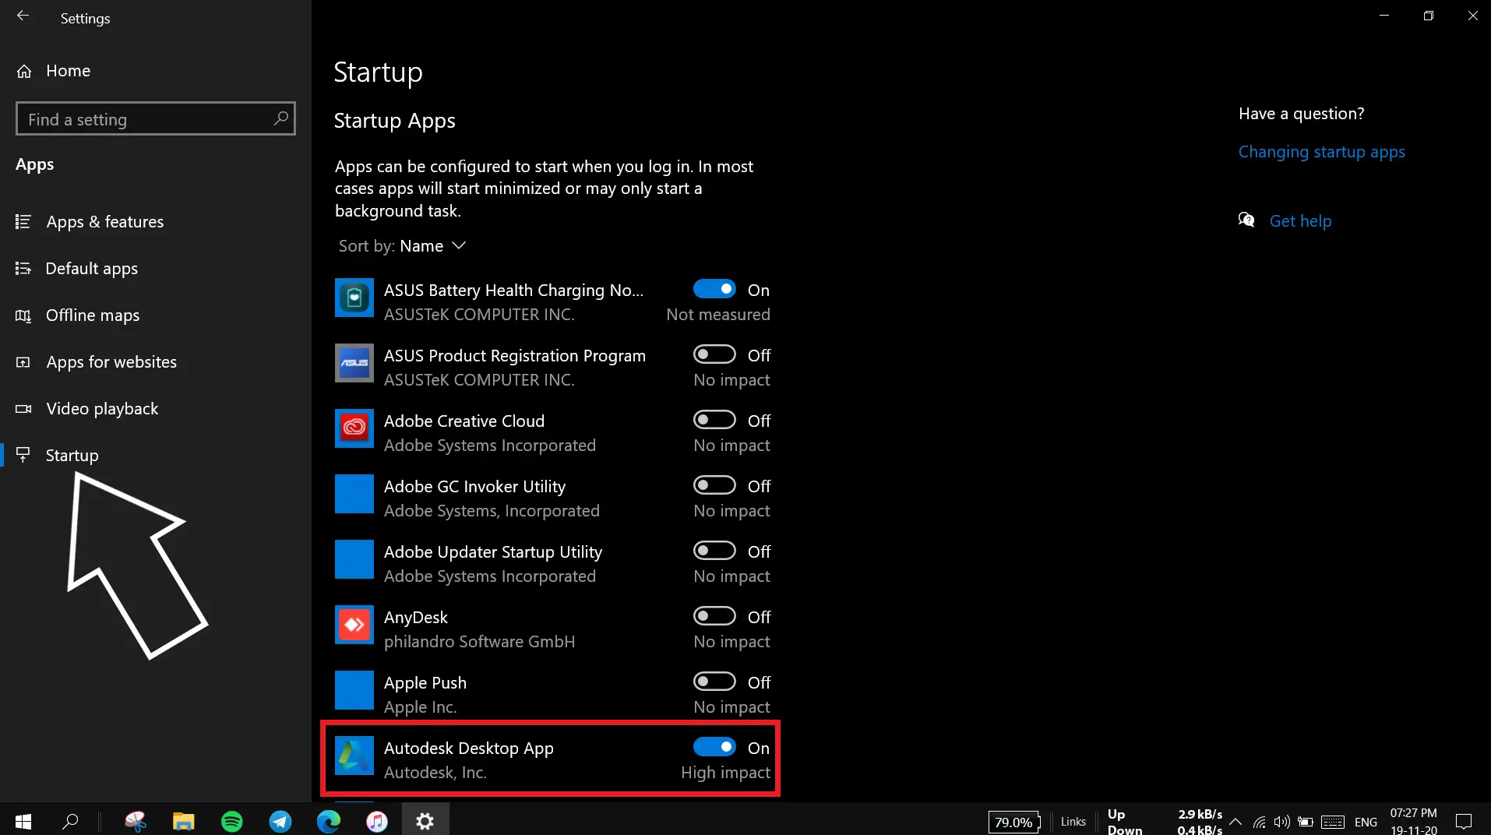This screenshot has height=835, width=1491.
Task: Open Video playback section
Action: click(102, 409)
